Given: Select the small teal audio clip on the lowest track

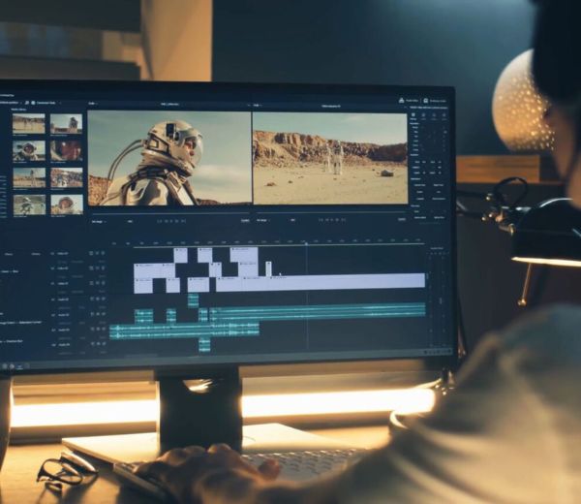Looking at the screenshot, I should pos(204,343).
